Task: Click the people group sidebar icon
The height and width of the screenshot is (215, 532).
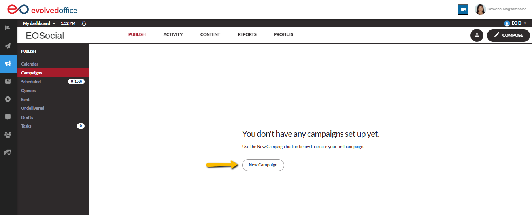Action: click(x=8, y=135)
